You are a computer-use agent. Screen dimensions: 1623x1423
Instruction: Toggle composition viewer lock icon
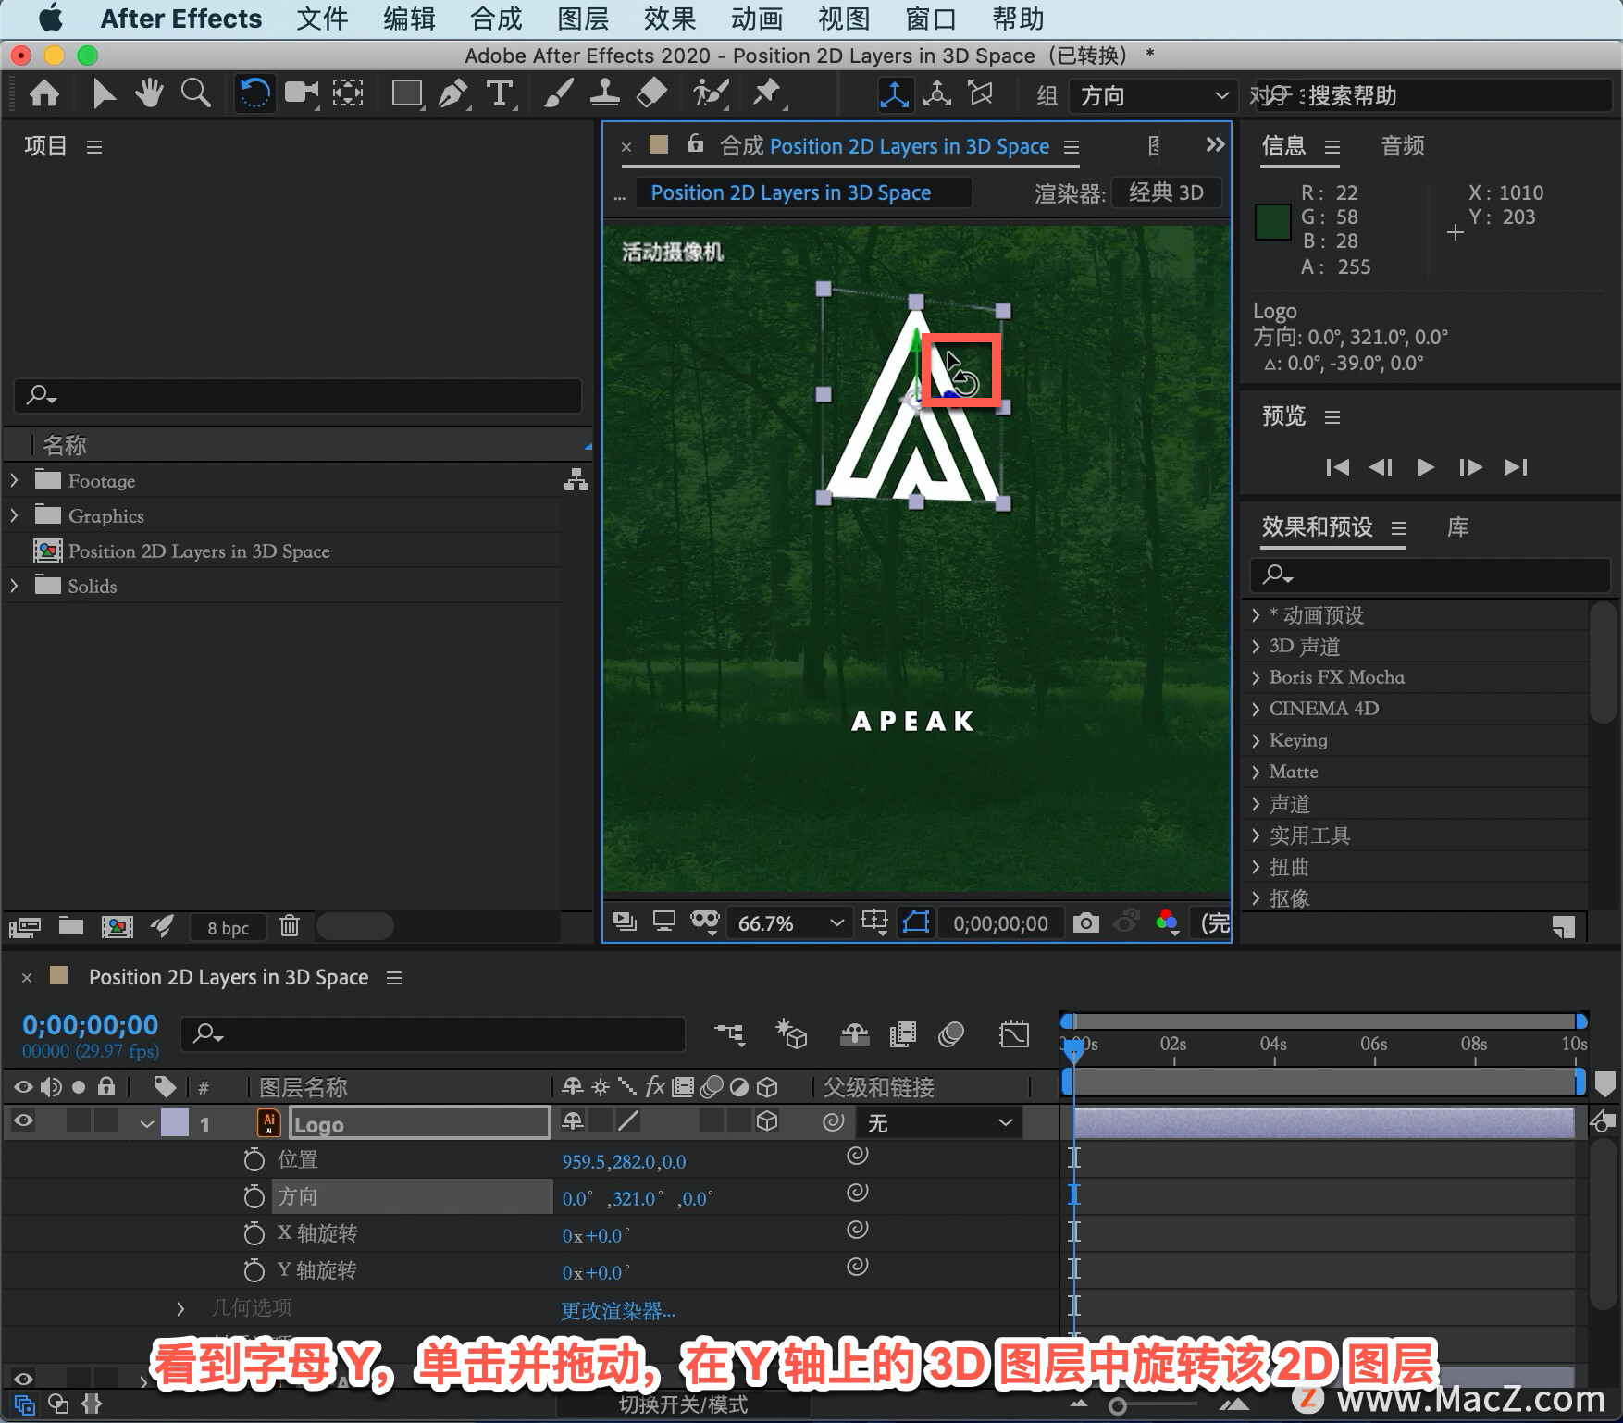696,144
